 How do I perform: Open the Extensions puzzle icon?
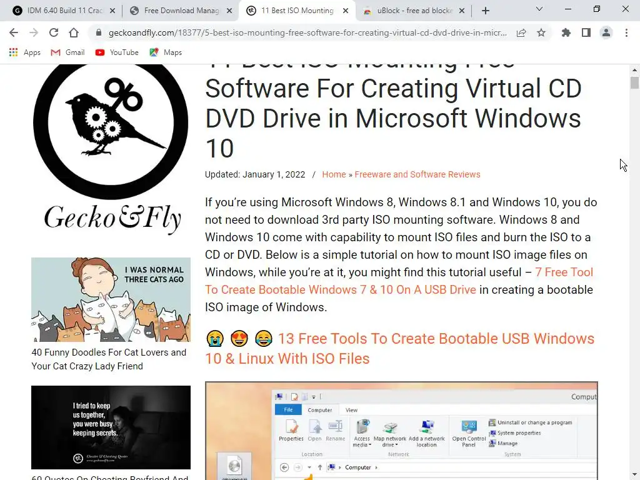tap(566, 32)
